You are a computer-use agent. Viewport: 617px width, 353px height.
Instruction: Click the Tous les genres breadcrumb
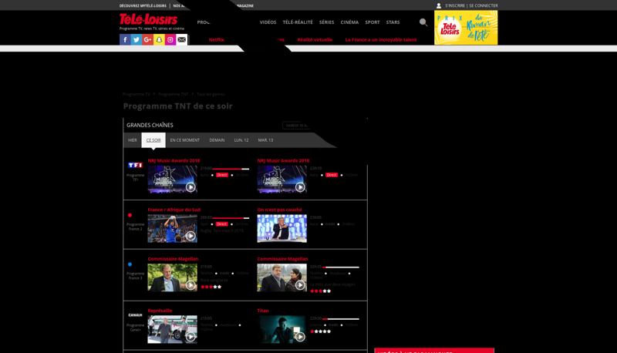(211, 94)
